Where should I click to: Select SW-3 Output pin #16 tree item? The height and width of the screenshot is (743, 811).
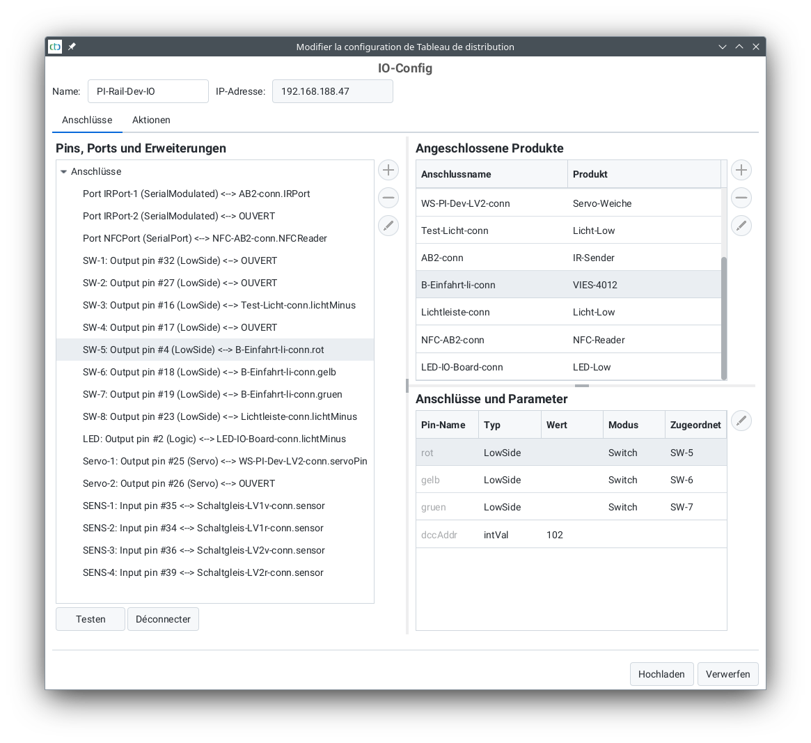click(x=219, y=305)
